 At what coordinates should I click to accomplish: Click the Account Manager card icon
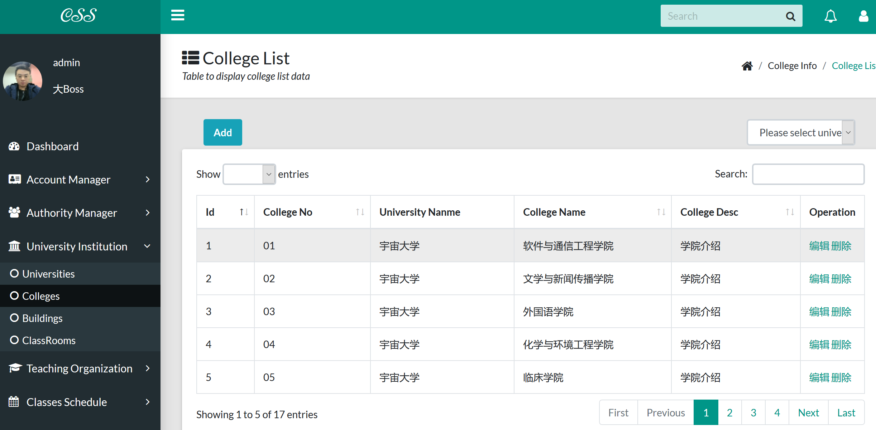click(14, 179)
